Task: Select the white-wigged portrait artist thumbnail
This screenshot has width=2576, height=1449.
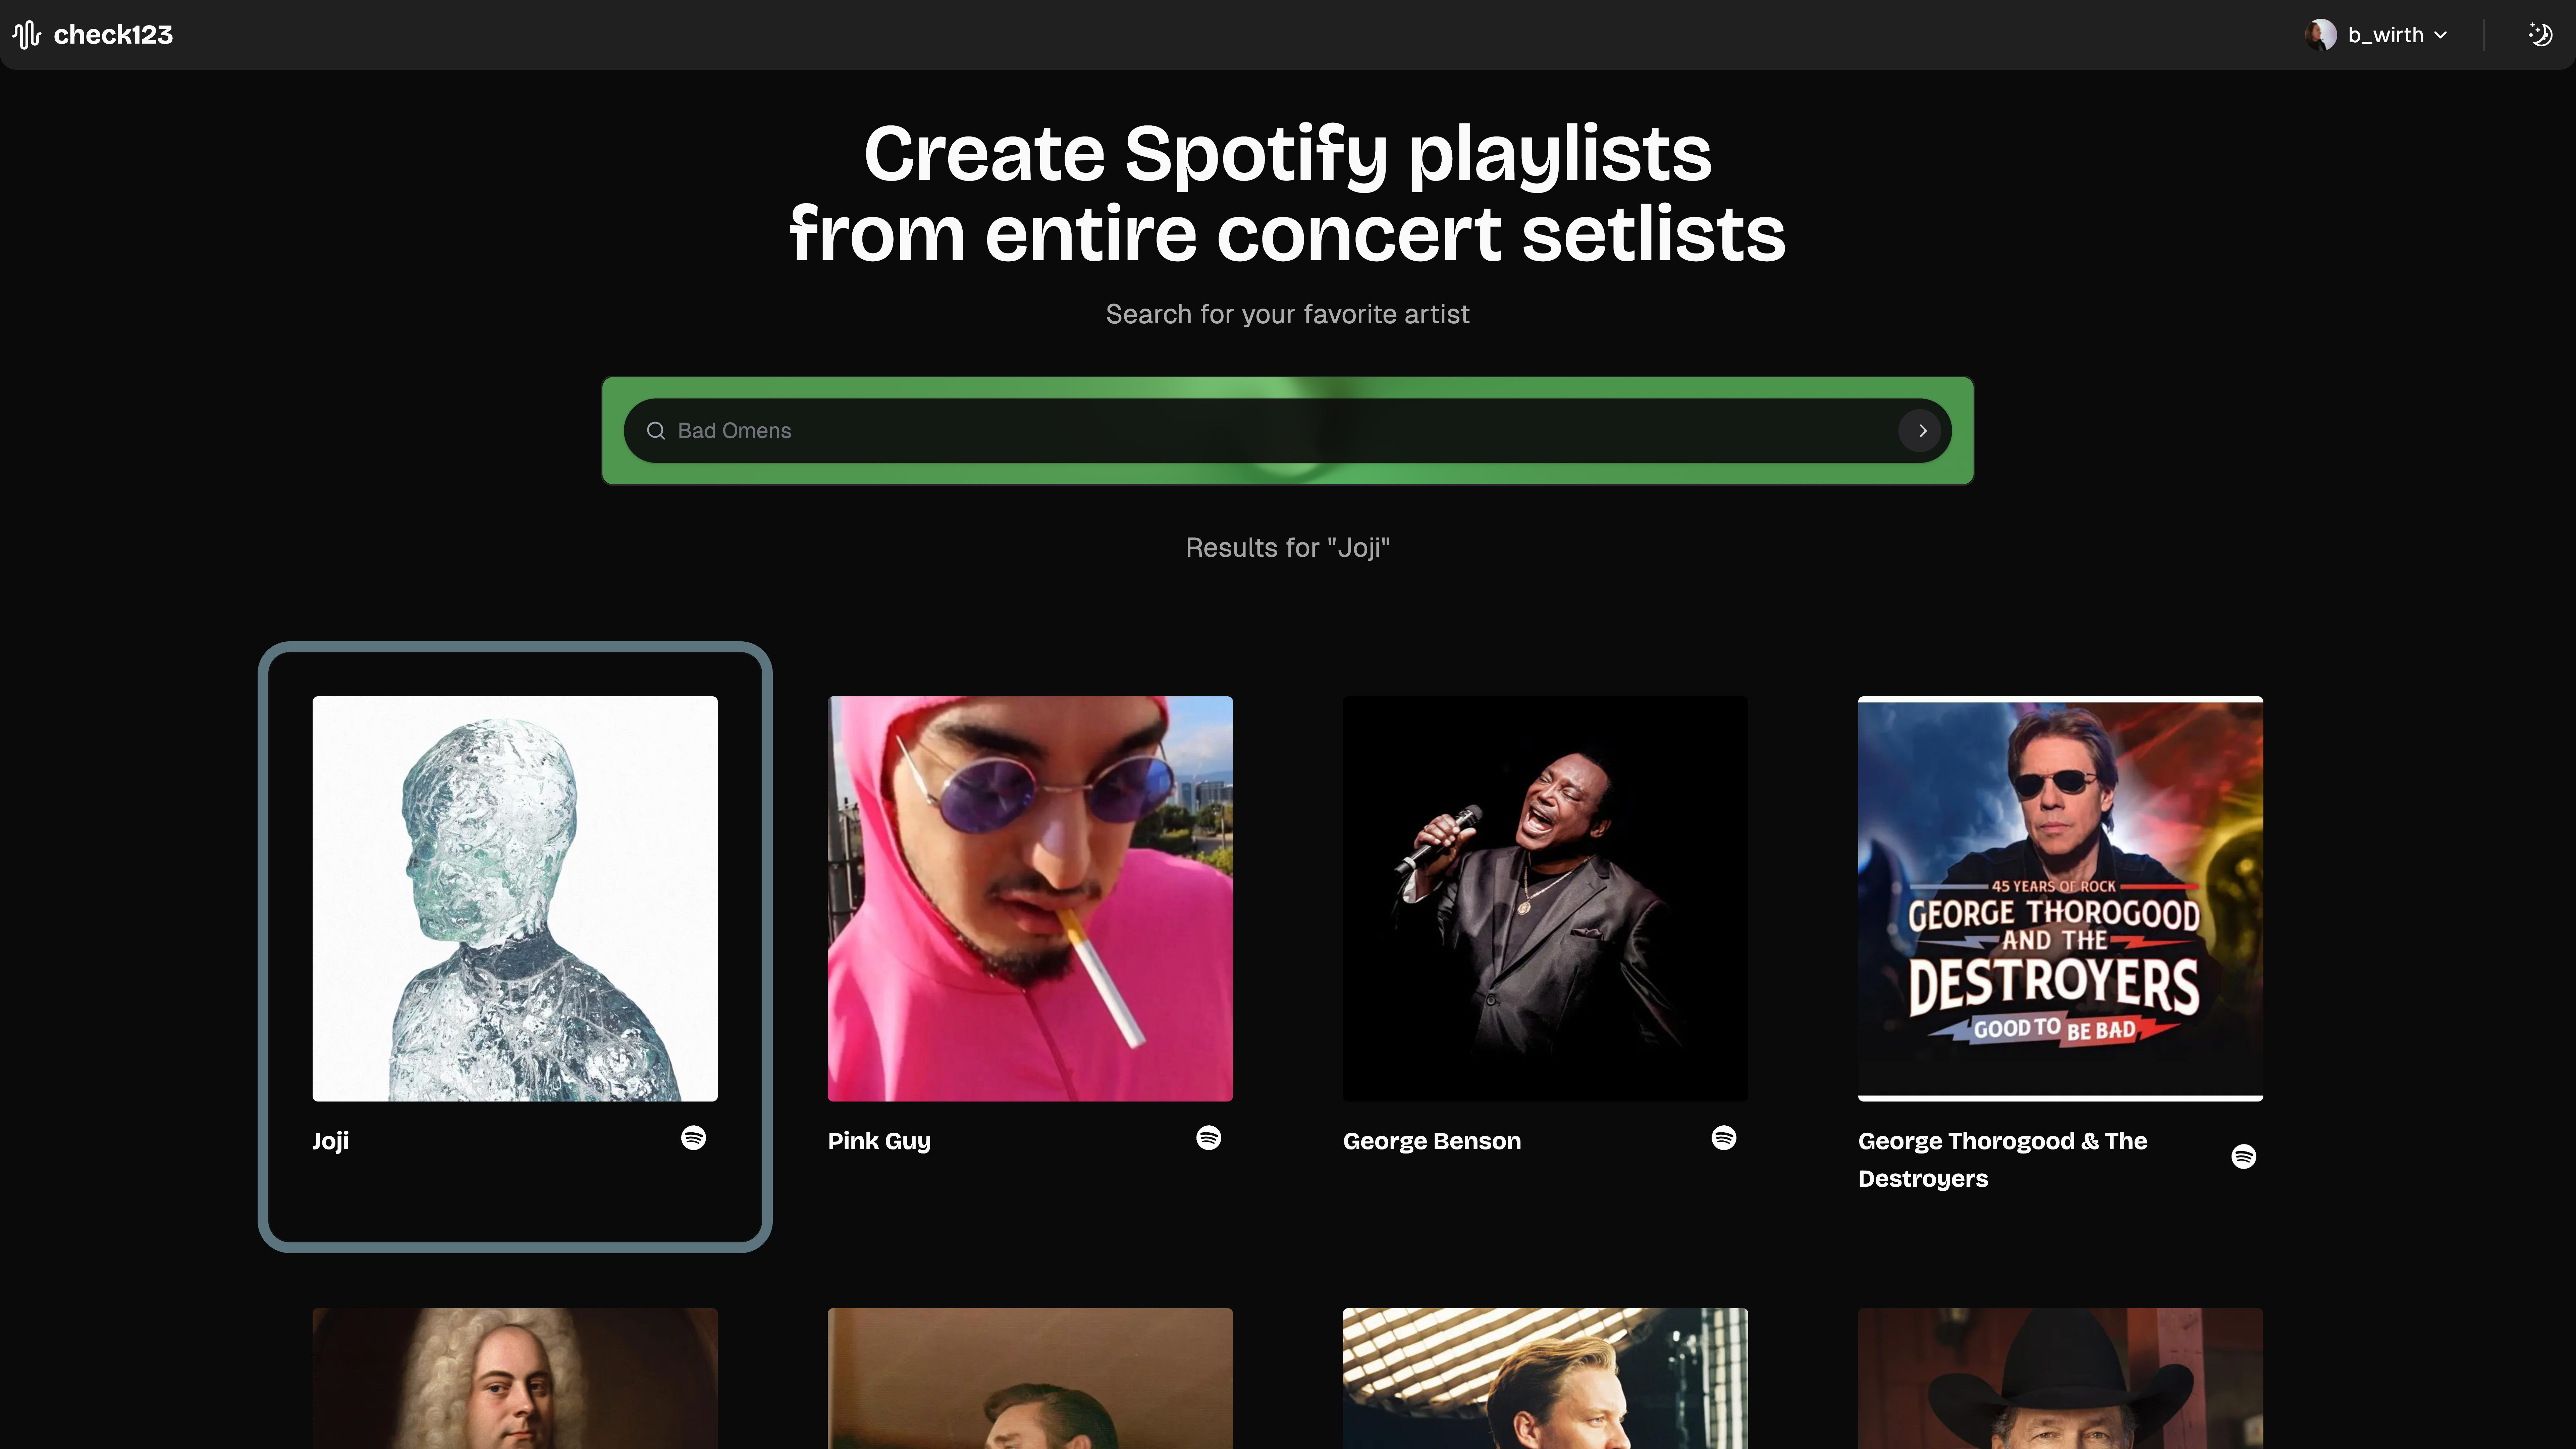Action: point(515,1378)
